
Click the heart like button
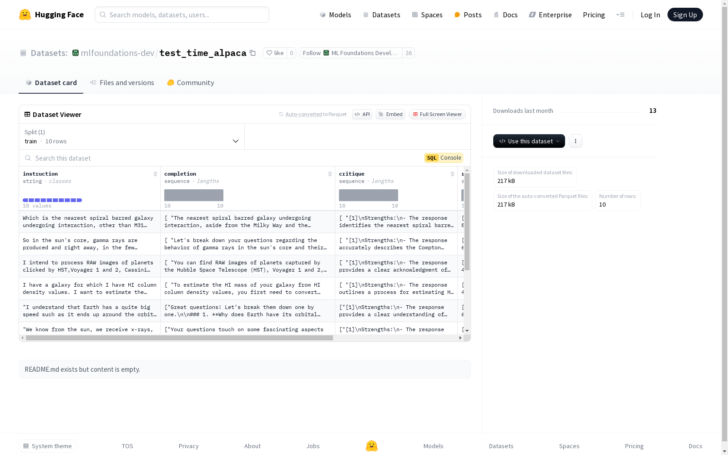click(275, 53)
